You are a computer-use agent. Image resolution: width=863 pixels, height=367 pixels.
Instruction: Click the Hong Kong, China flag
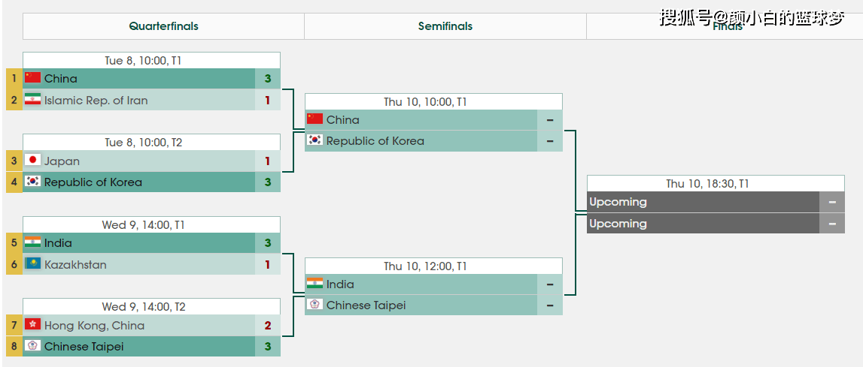pos(32,324)
